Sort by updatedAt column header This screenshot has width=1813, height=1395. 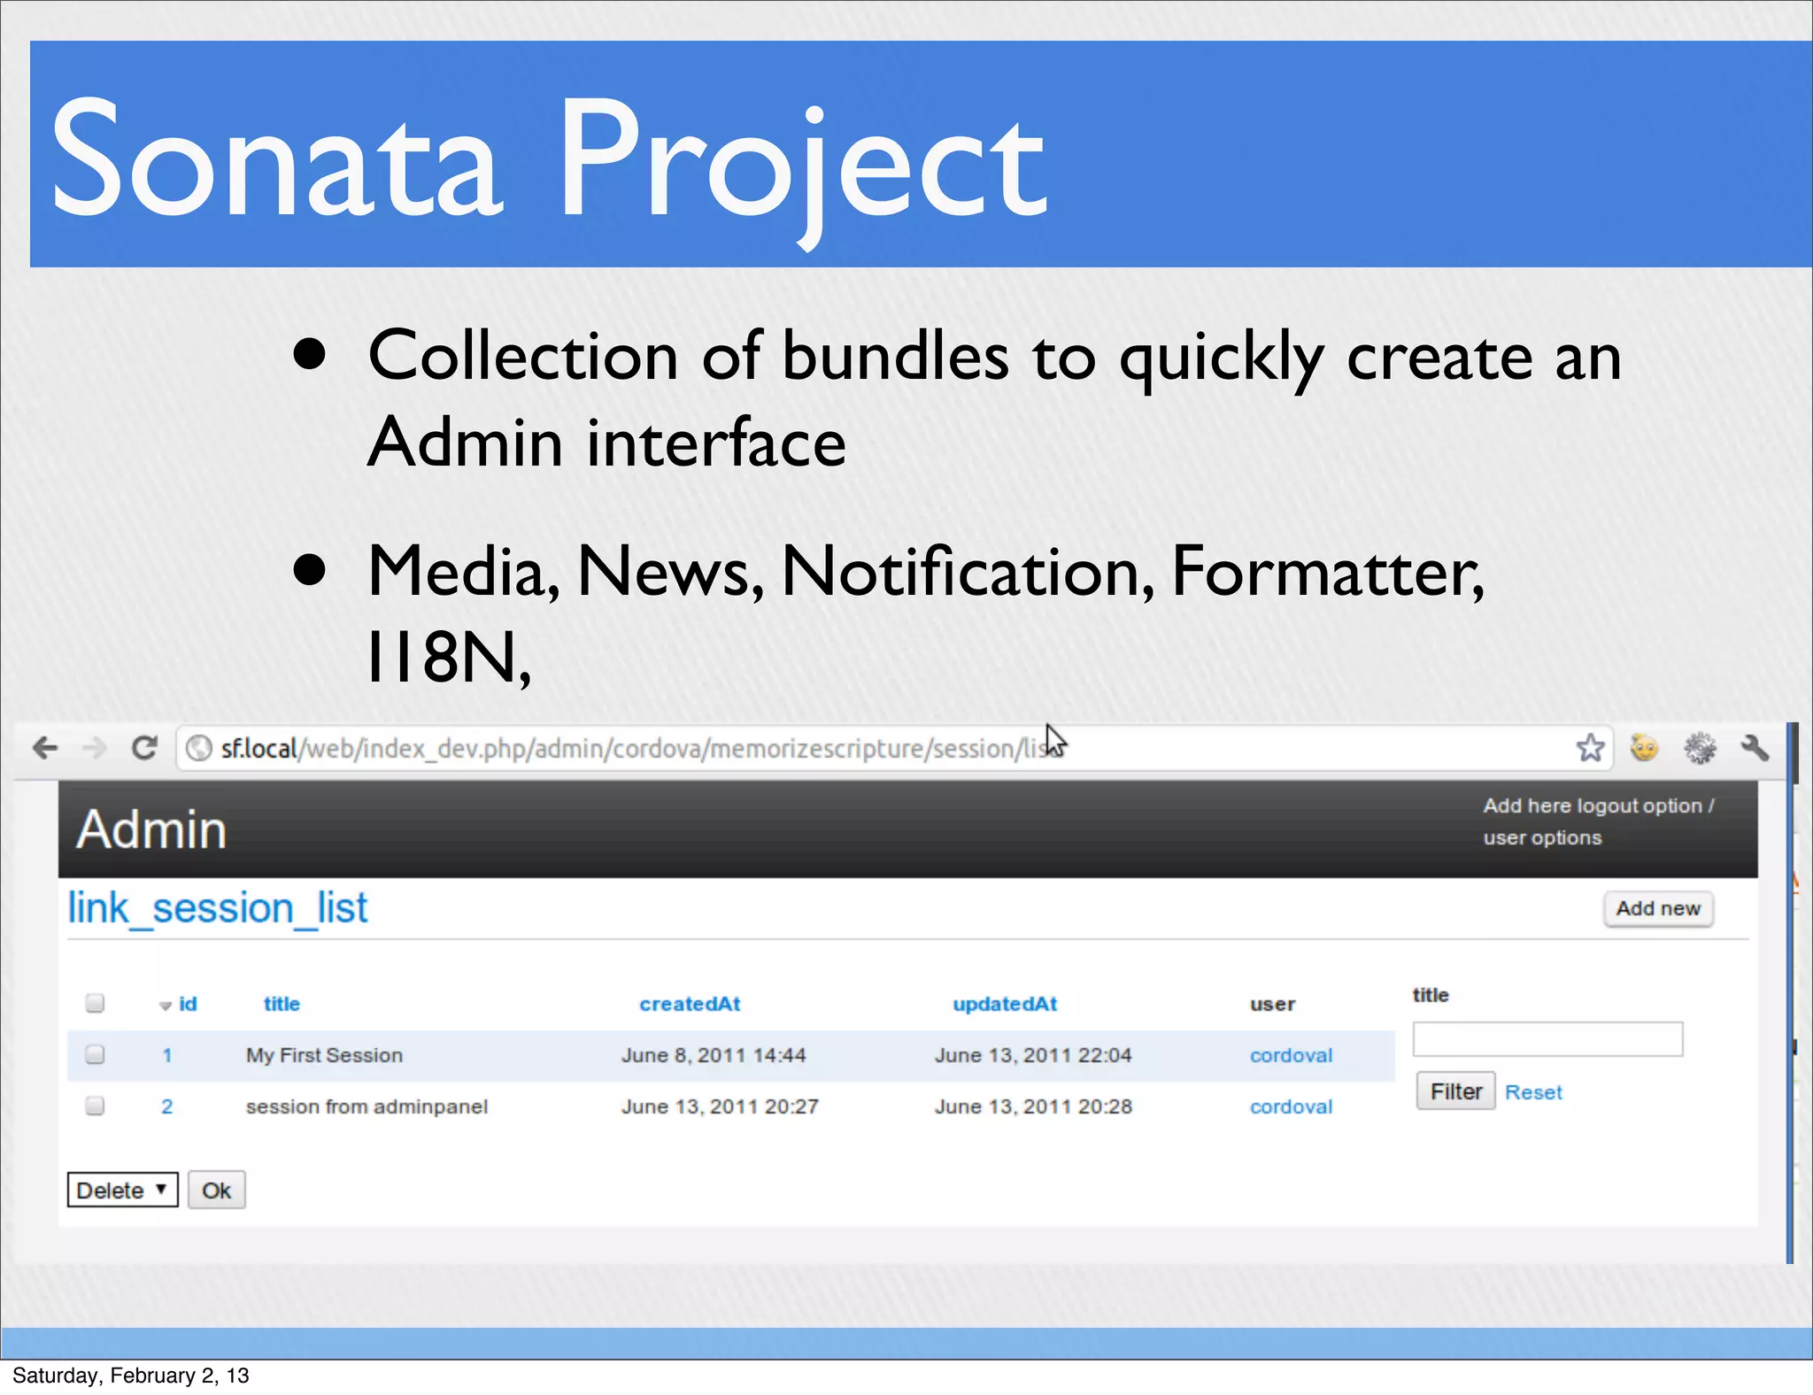coord(1005,1004)
